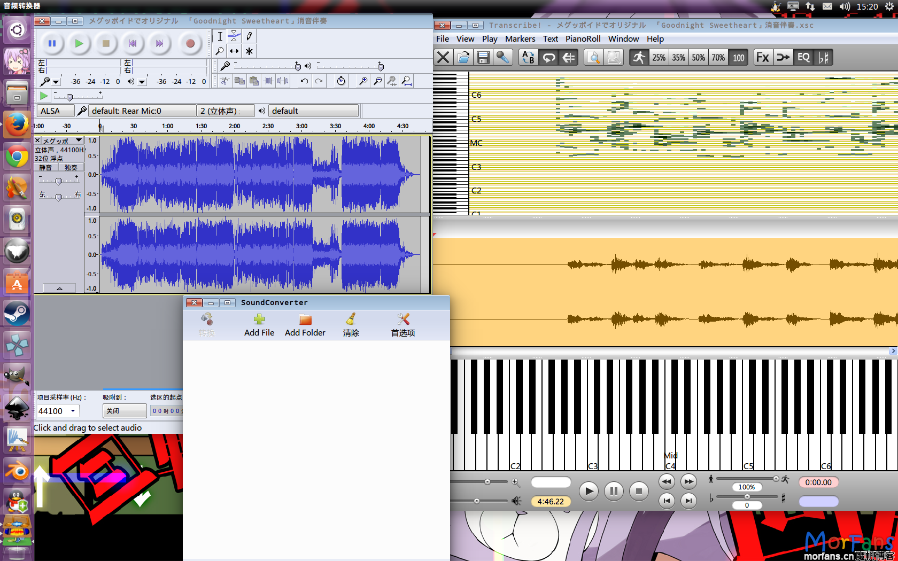
Task: Select the Envelope tool in Audacity
Action: point(234,36)
